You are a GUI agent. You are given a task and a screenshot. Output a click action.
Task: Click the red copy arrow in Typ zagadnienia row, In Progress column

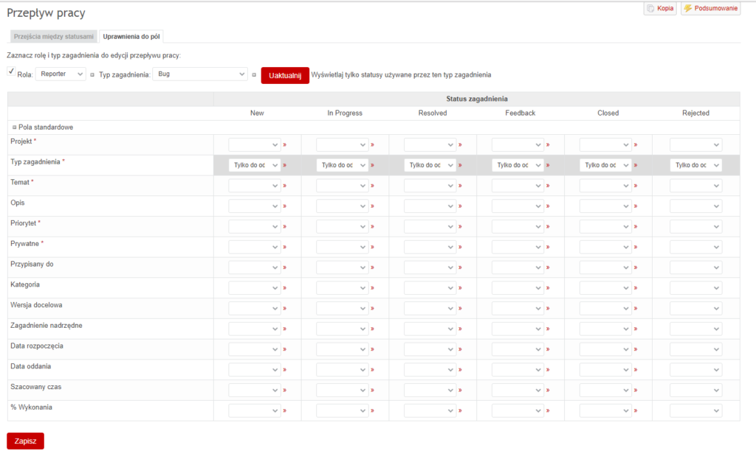(372, 165)
